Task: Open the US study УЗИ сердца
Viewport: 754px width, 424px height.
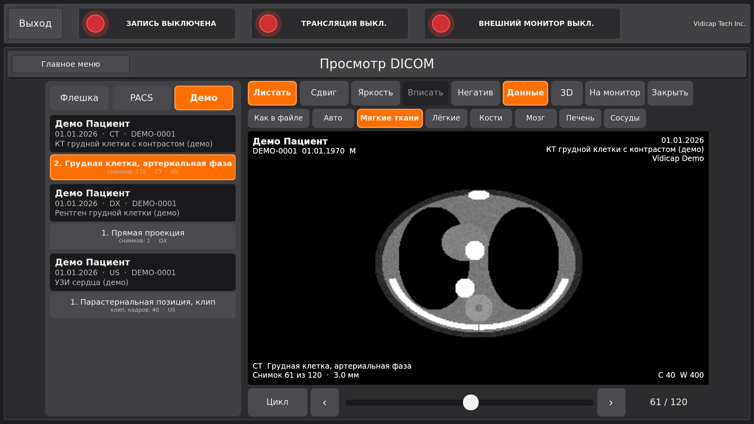Action: 143,272
